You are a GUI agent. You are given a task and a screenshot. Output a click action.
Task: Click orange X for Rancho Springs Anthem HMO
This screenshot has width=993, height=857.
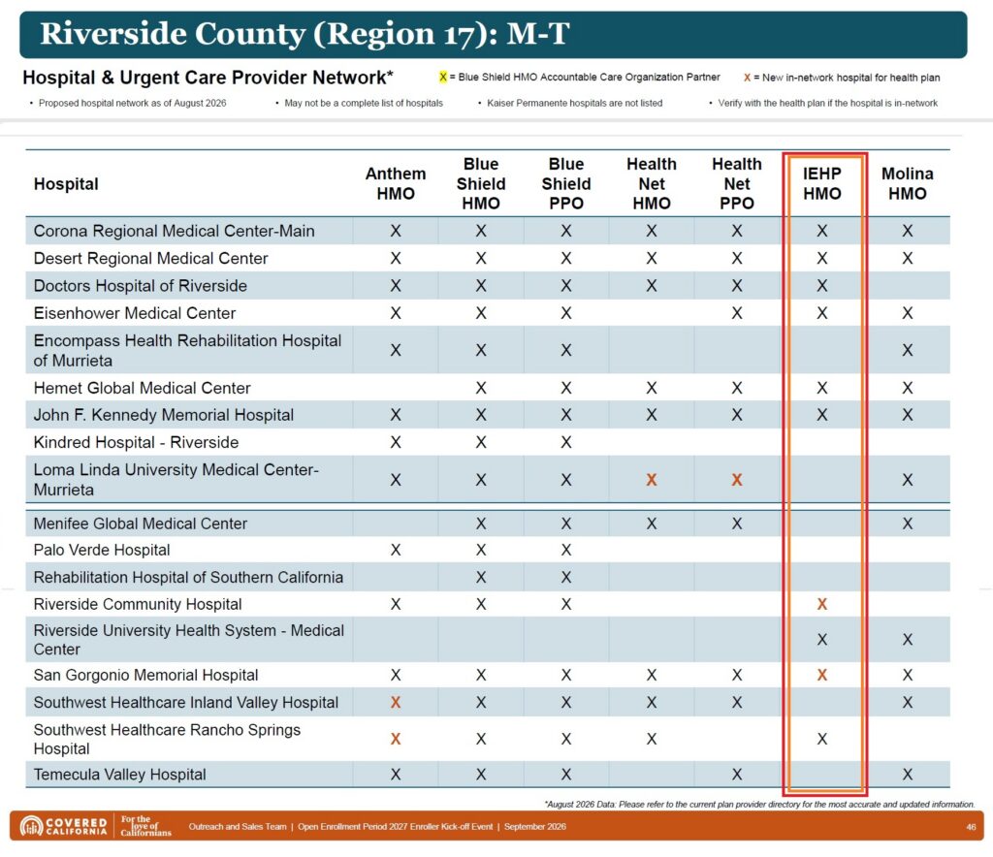tap(396, 739)
